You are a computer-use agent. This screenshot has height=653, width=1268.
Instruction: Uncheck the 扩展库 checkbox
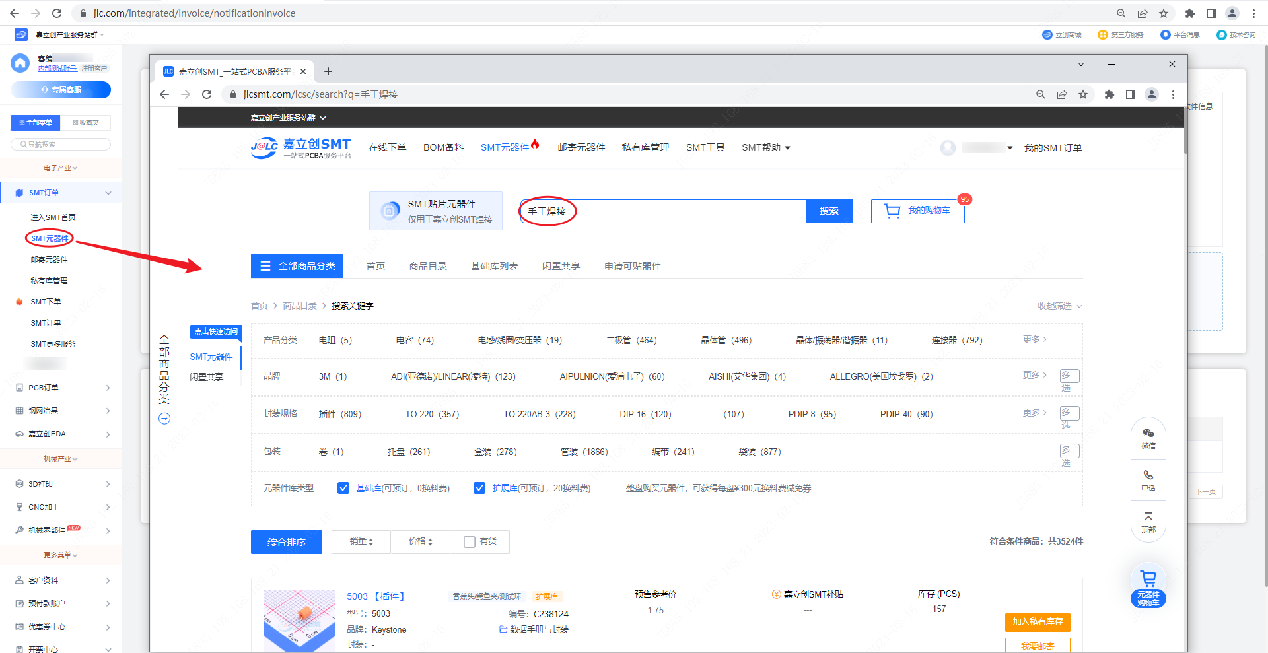tap(479, 488)
